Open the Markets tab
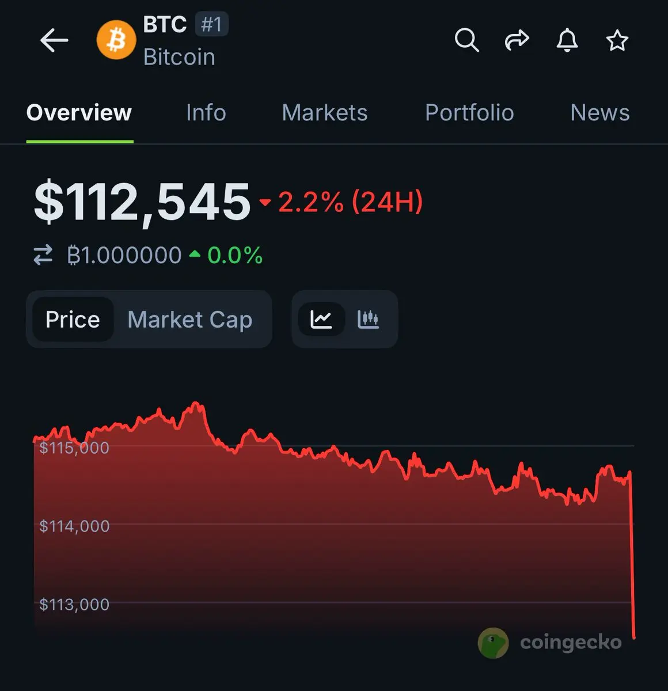 [325, 113]
